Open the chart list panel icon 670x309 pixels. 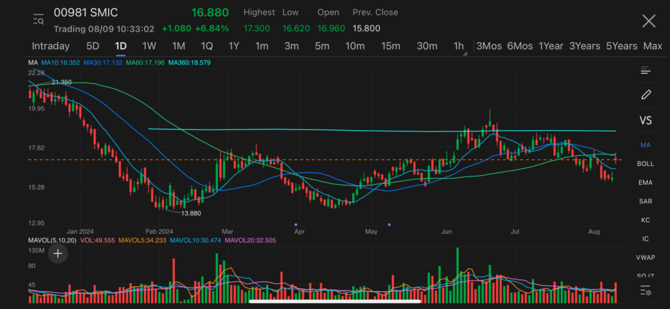645,71
